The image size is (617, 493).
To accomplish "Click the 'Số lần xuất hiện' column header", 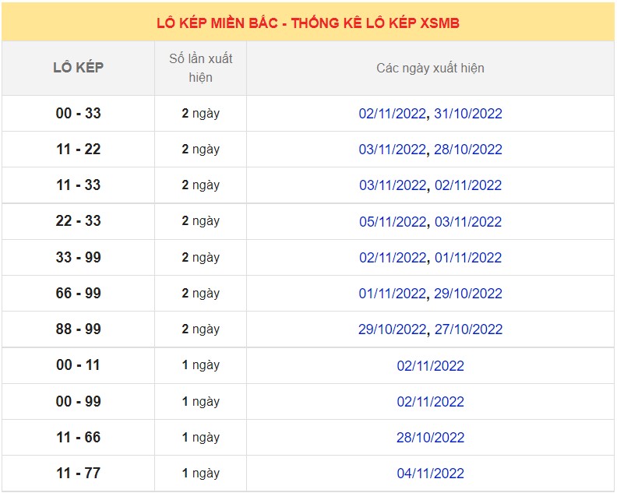I will 201,68.
